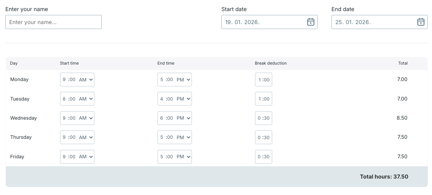The image size is (432, 195).
Task: Open Wednesday end time AM/PM dropdown
Action: coord(184,118)
